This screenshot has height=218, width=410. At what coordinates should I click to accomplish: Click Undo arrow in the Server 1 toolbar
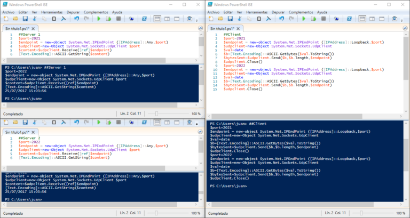(x=77, y=18)
